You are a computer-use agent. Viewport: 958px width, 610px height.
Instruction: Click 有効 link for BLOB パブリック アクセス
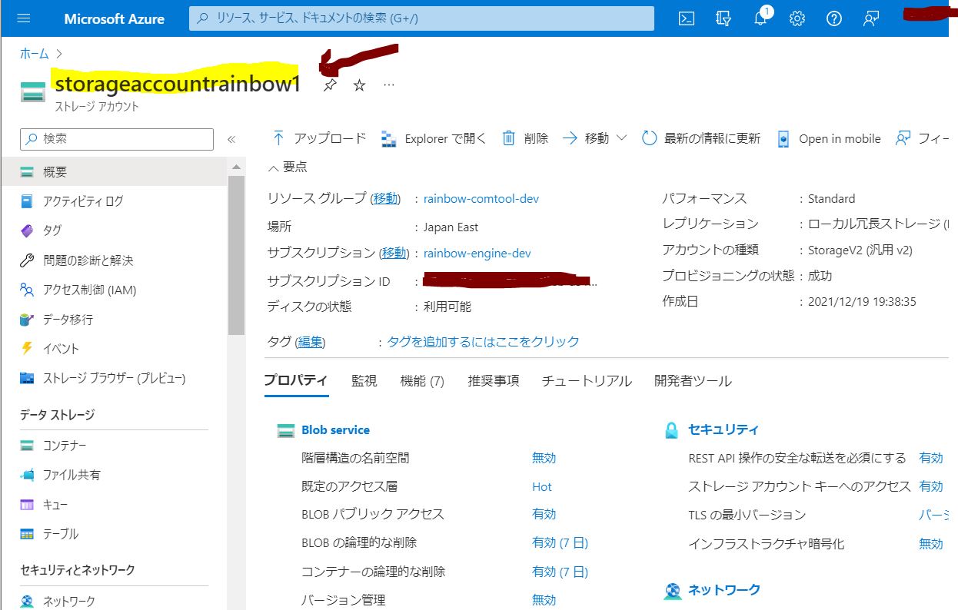544,514
